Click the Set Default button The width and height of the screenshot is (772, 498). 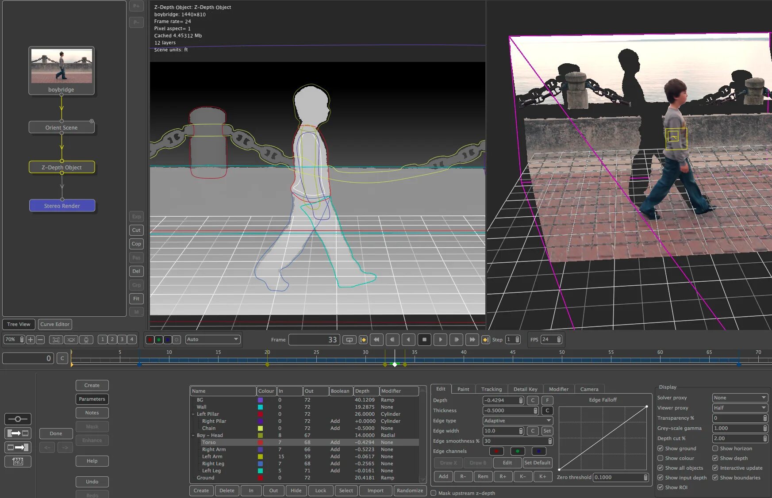[537, 462]
